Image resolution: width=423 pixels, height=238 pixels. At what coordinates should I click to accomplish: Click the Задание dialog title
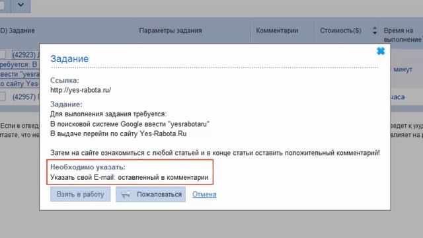pos(69,59)
